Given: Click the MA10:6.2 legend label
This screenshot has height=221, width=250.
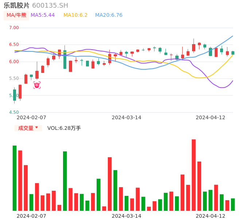Looking at the screenshot, I should click(75, 15).
